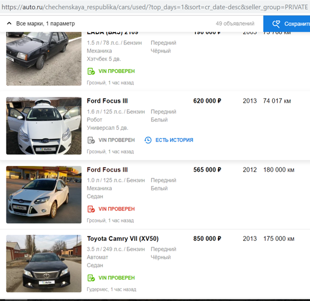The image size is (310, 301).
Task: Click the 850 000 ₽ price
Action: pos(207,239)
